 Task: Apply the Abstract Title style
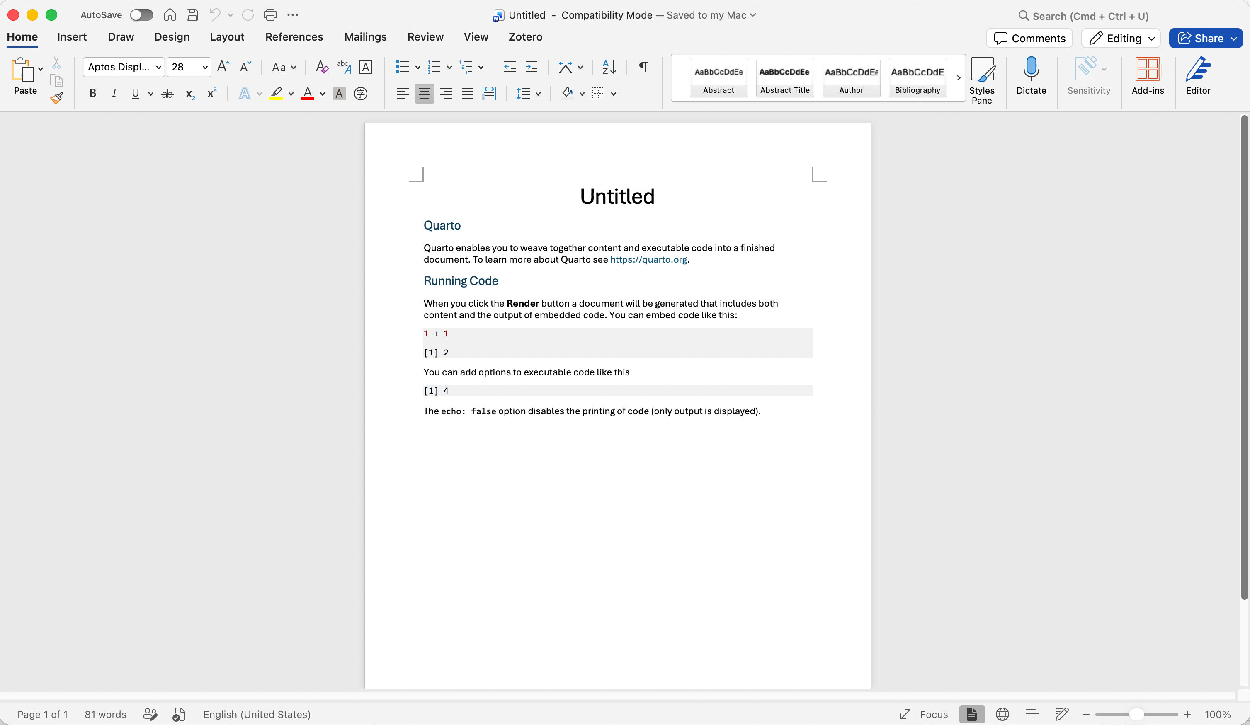pyautogui.click(x=785, y=78)
